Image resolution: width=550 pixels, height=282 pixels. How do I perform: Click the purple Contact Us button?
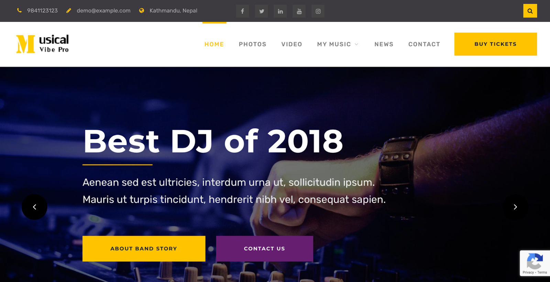[x=265, y=248]
